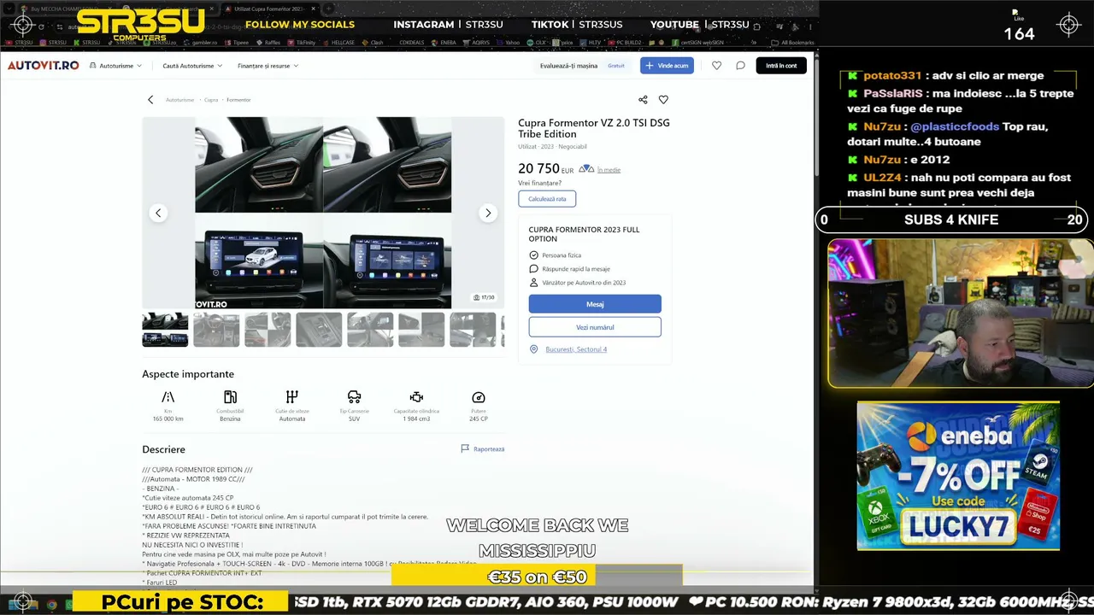Viewport: 1094px width, 615px height.
Task: Click the Km road icon
Action: pos(168,397)
